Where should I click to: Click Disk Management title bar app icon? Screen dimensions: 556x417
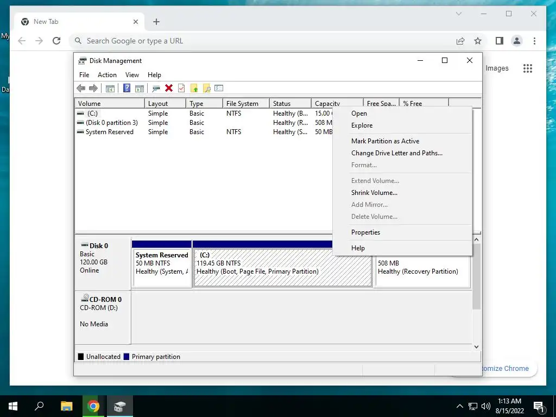(x=83, y=61)
